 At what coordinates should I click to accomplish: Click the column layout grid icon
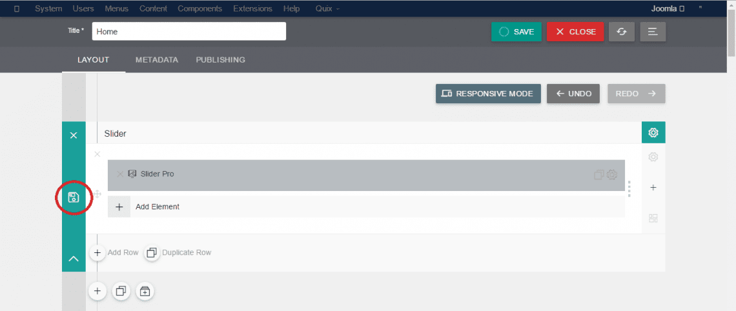point(653,218)
